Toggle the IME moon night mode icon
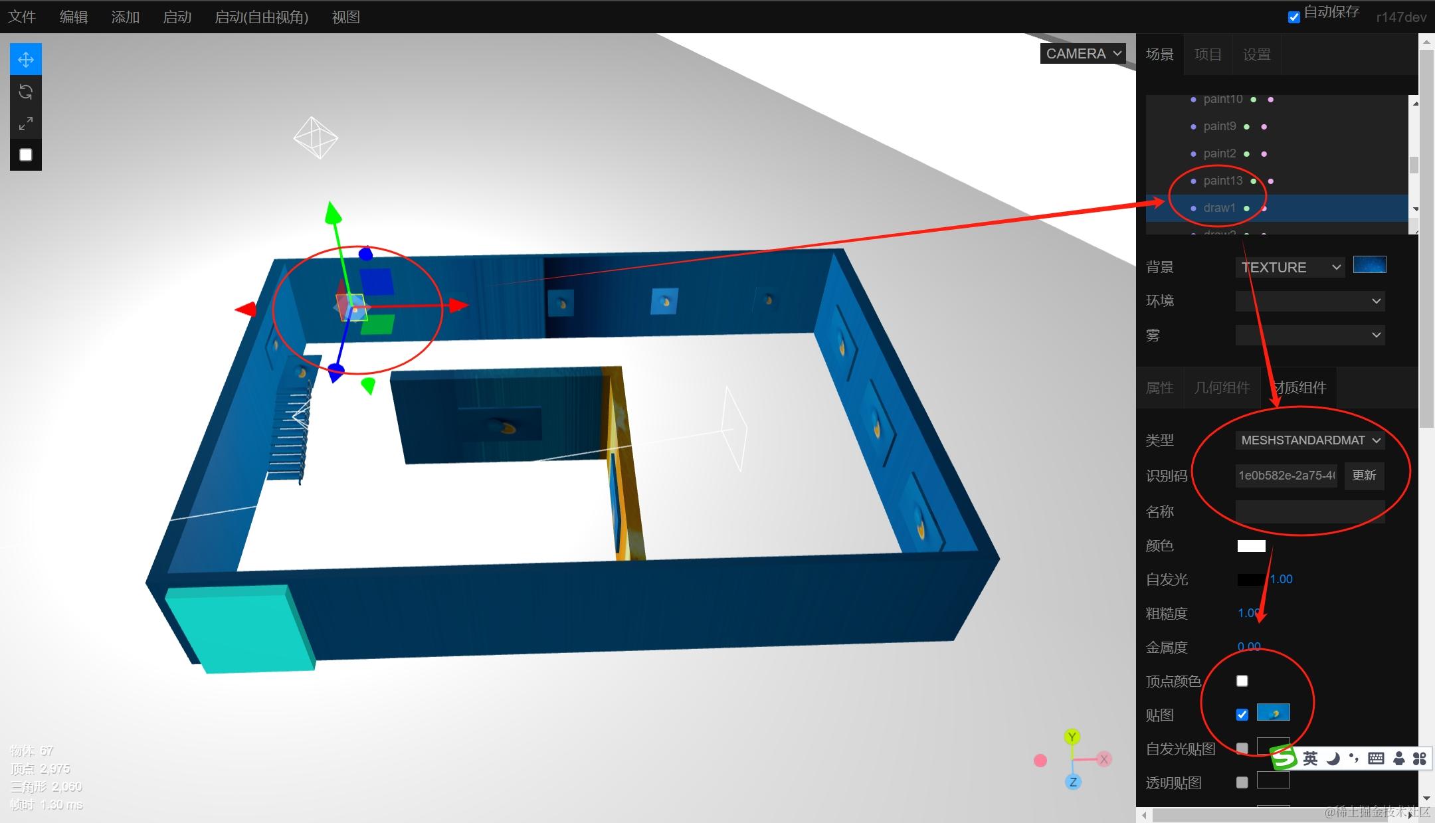Viewport: 1435px width, 823px height. tap(1333, 759)
